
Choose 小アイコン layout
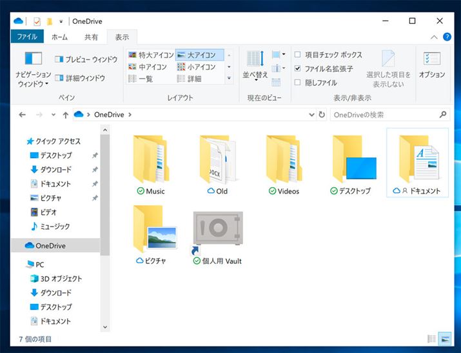(197, 67)
